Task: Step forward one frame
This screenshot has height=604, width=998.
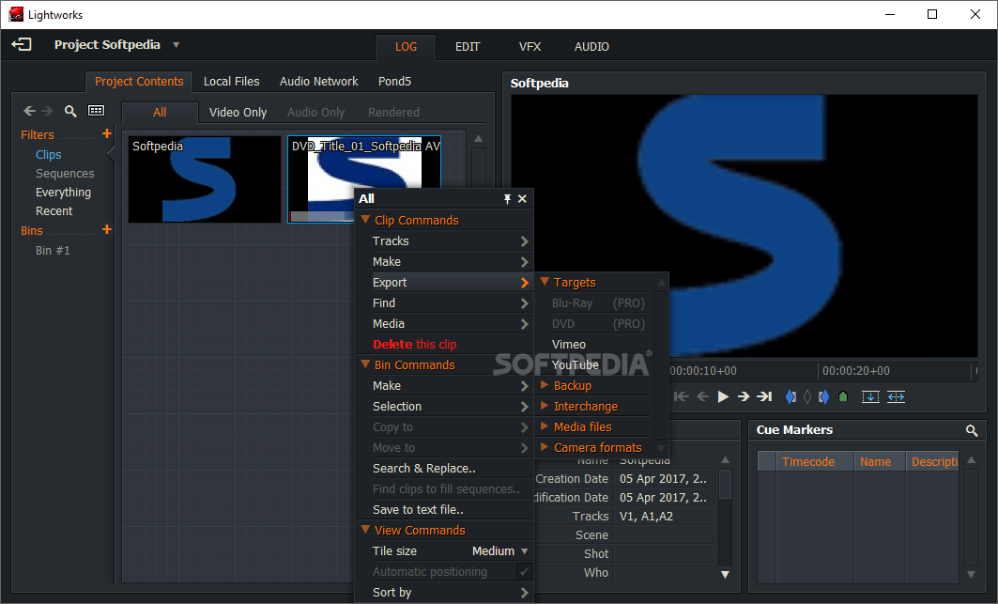Action: click(x=744, y=396)
